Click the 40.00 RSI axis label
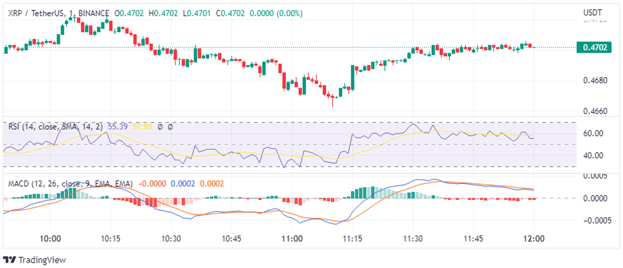This screenshot has width=623, height=268. tap(593, 156)
